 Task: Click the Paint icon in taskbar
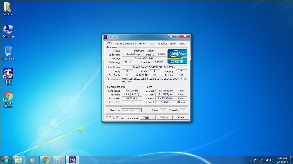(x=59, y=160)
